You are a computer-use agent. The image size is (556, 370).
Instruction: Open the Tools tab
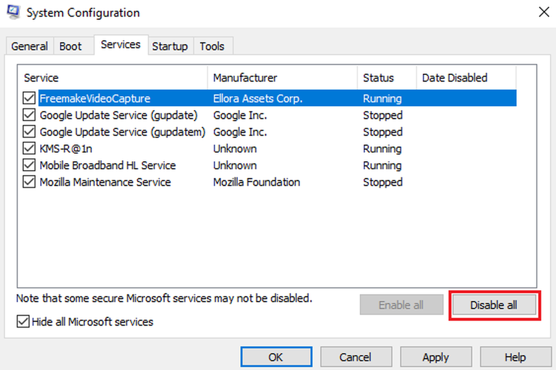tap(212, 47)
